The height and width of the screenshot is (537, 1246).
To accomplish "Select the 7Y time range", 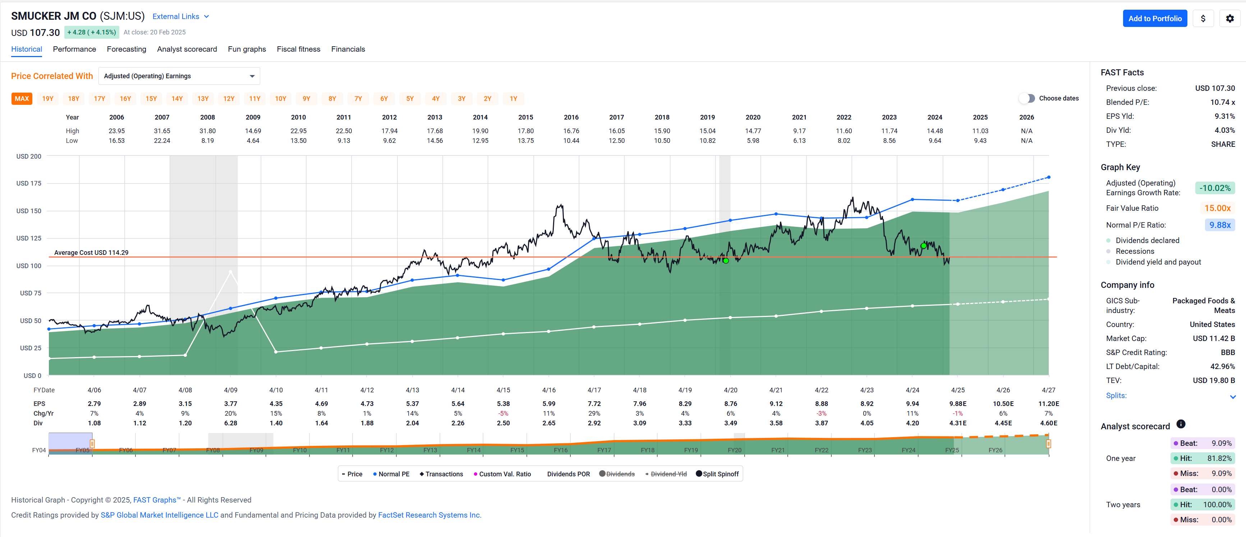I will 358,98.
